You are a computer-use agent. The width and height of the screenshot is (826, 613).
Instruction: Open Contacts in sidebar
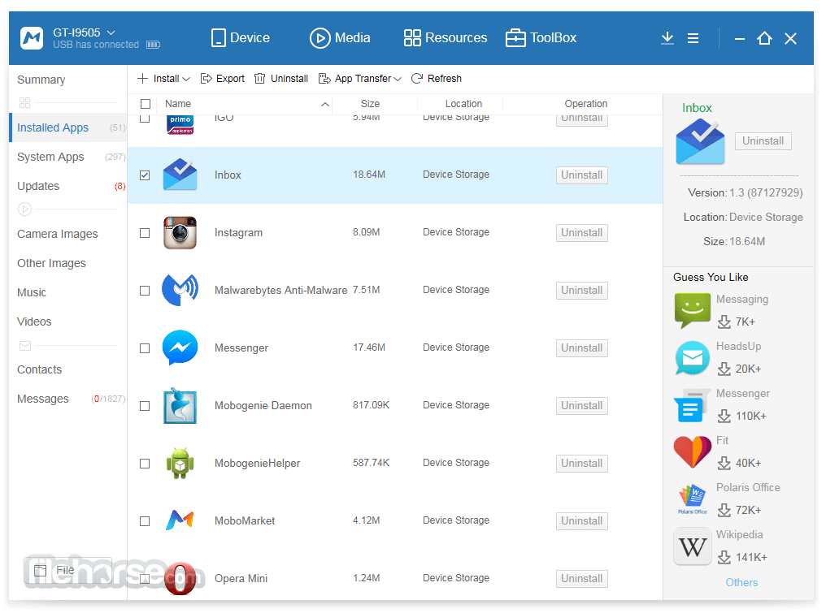click(40, 370)
